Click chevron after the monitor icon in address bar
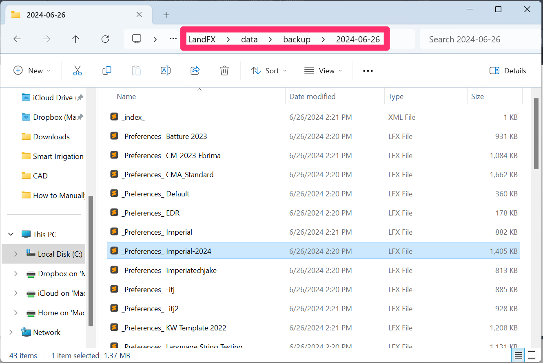543x363 pixels. tap(155, 39)
